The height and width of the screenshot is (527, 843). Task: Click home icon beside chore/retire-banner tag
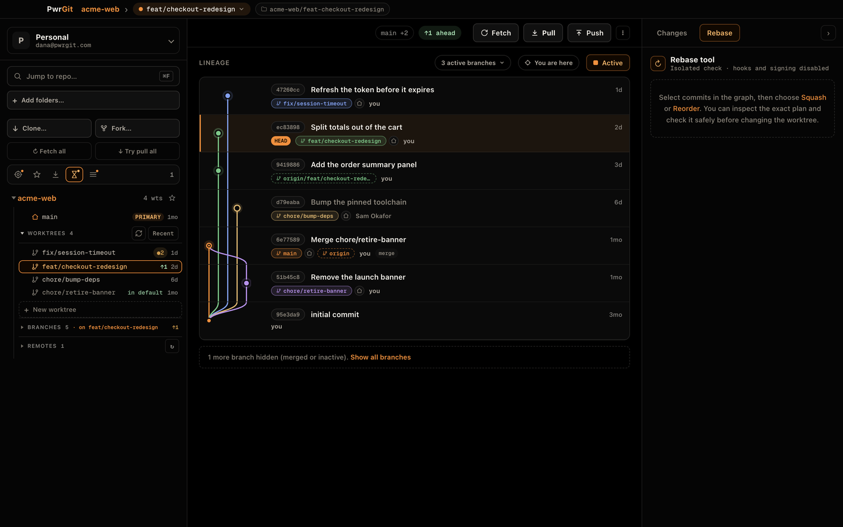(359, 290)
